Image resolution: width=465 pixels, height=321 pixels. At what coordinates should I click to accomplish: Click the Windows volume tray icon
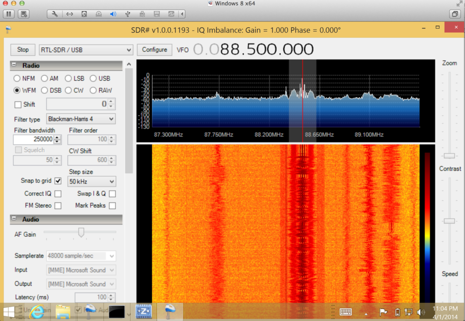click(x=420, y=312)
